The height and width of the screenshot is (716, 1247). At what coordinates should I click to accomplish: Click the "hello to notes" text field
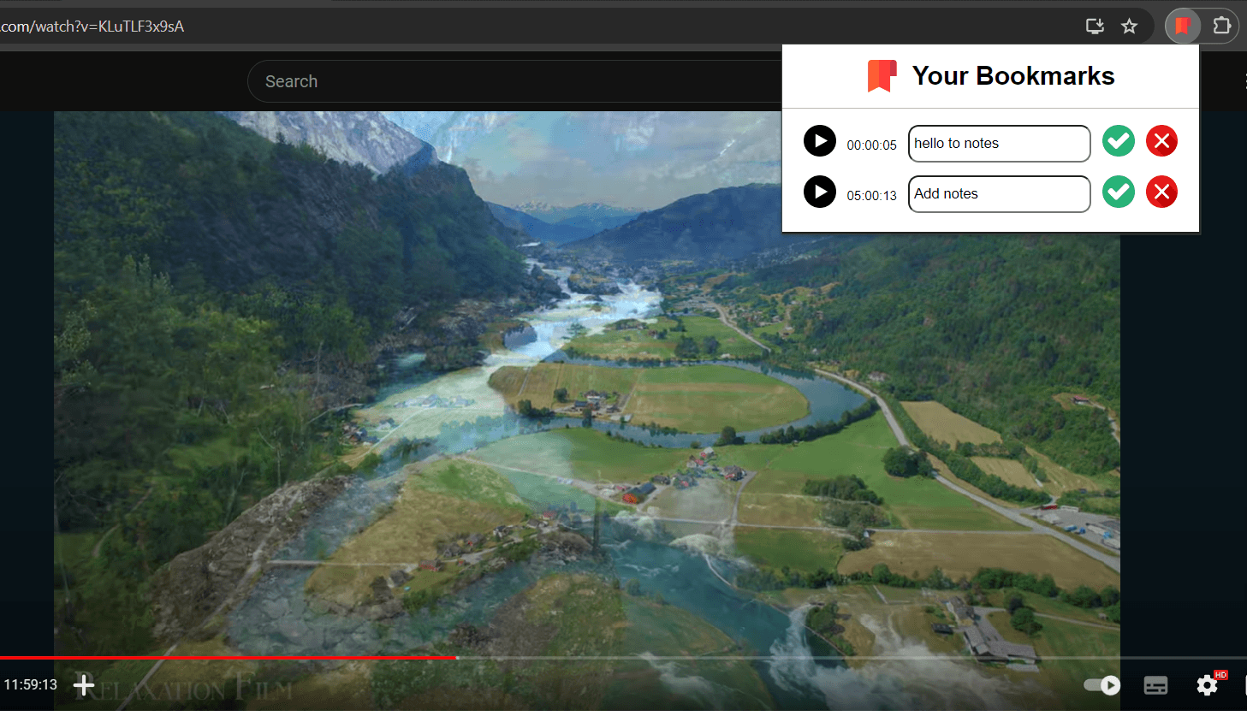(998, 144)
